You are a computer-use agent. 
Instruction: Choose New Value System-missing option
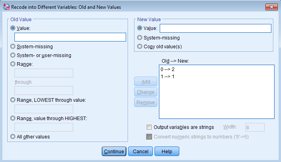pyautogui.click(x=140, y=38)
